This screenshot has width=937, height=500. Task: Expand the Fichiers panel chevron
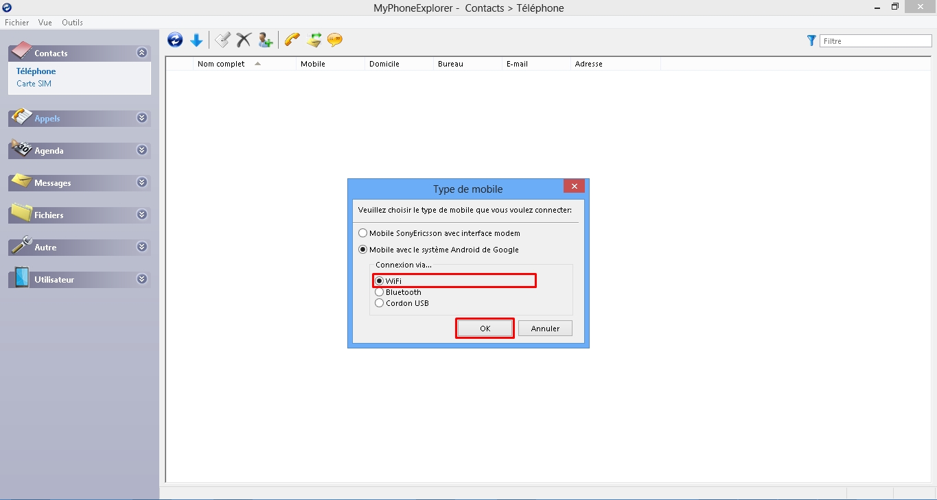142,215
